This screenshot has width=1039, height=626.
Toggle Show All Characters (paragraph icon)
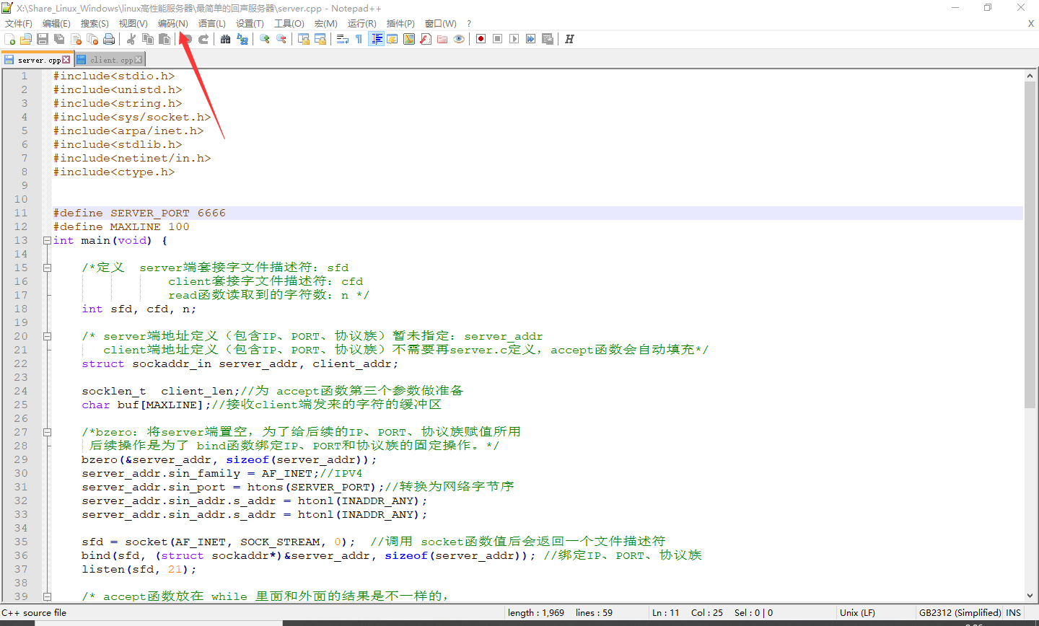pos(358,40)
